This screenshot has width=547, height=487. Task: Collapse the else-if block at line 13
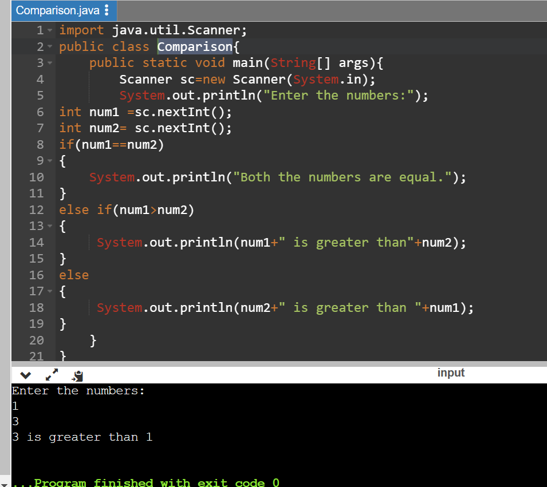(49, 226)
